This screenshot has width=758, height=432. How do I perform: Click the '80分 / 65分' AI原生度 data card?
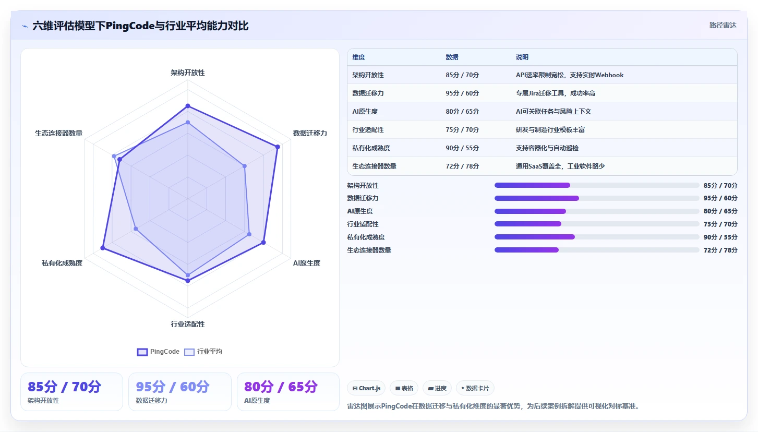(288, 392)
